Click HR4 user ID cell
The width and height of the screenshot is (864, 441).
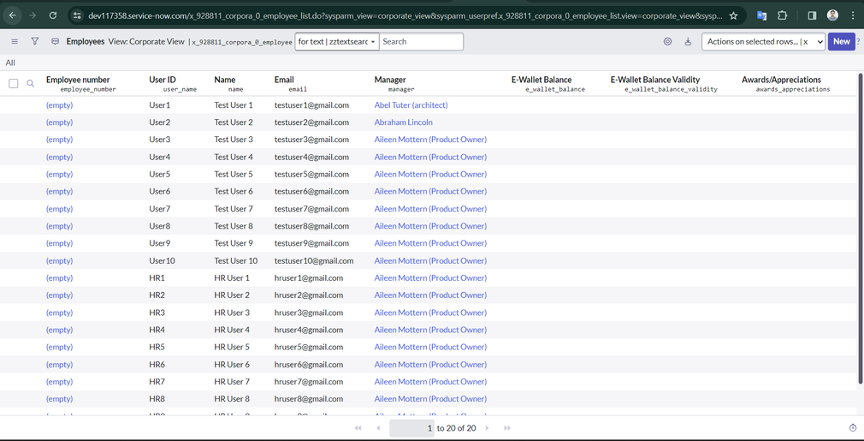157,330
